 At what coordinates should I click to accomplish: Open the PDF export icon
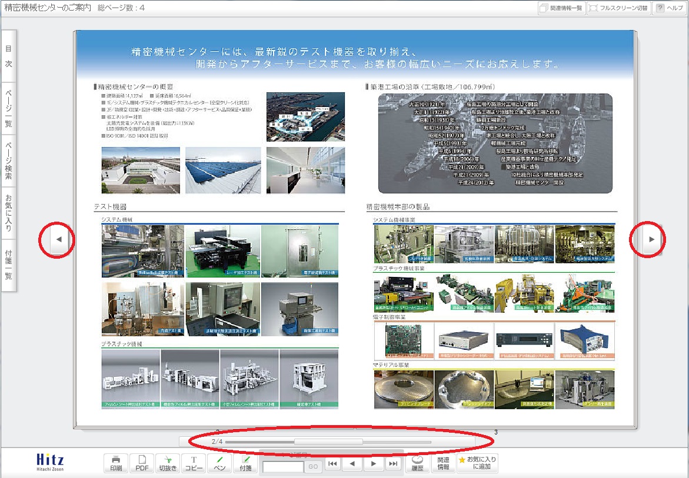[142, 463]
